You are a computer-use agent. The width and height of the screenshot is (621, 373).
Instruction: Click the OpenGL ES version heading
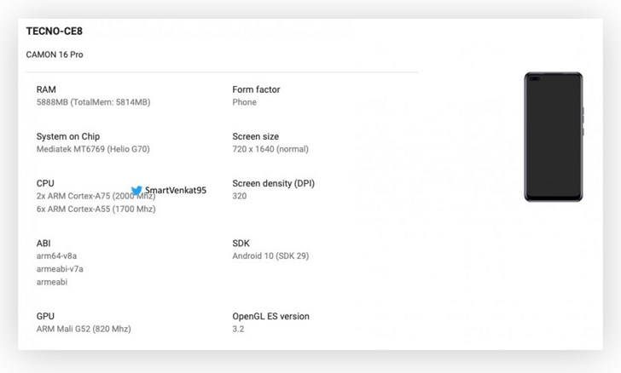(x=271, y=317)
